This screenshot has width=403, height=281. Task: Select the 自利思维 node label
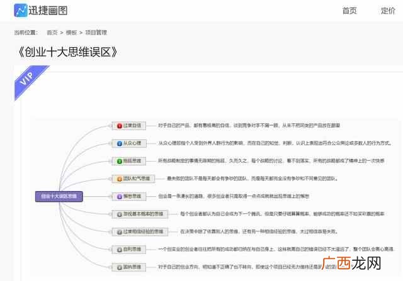tap(132, 249)
